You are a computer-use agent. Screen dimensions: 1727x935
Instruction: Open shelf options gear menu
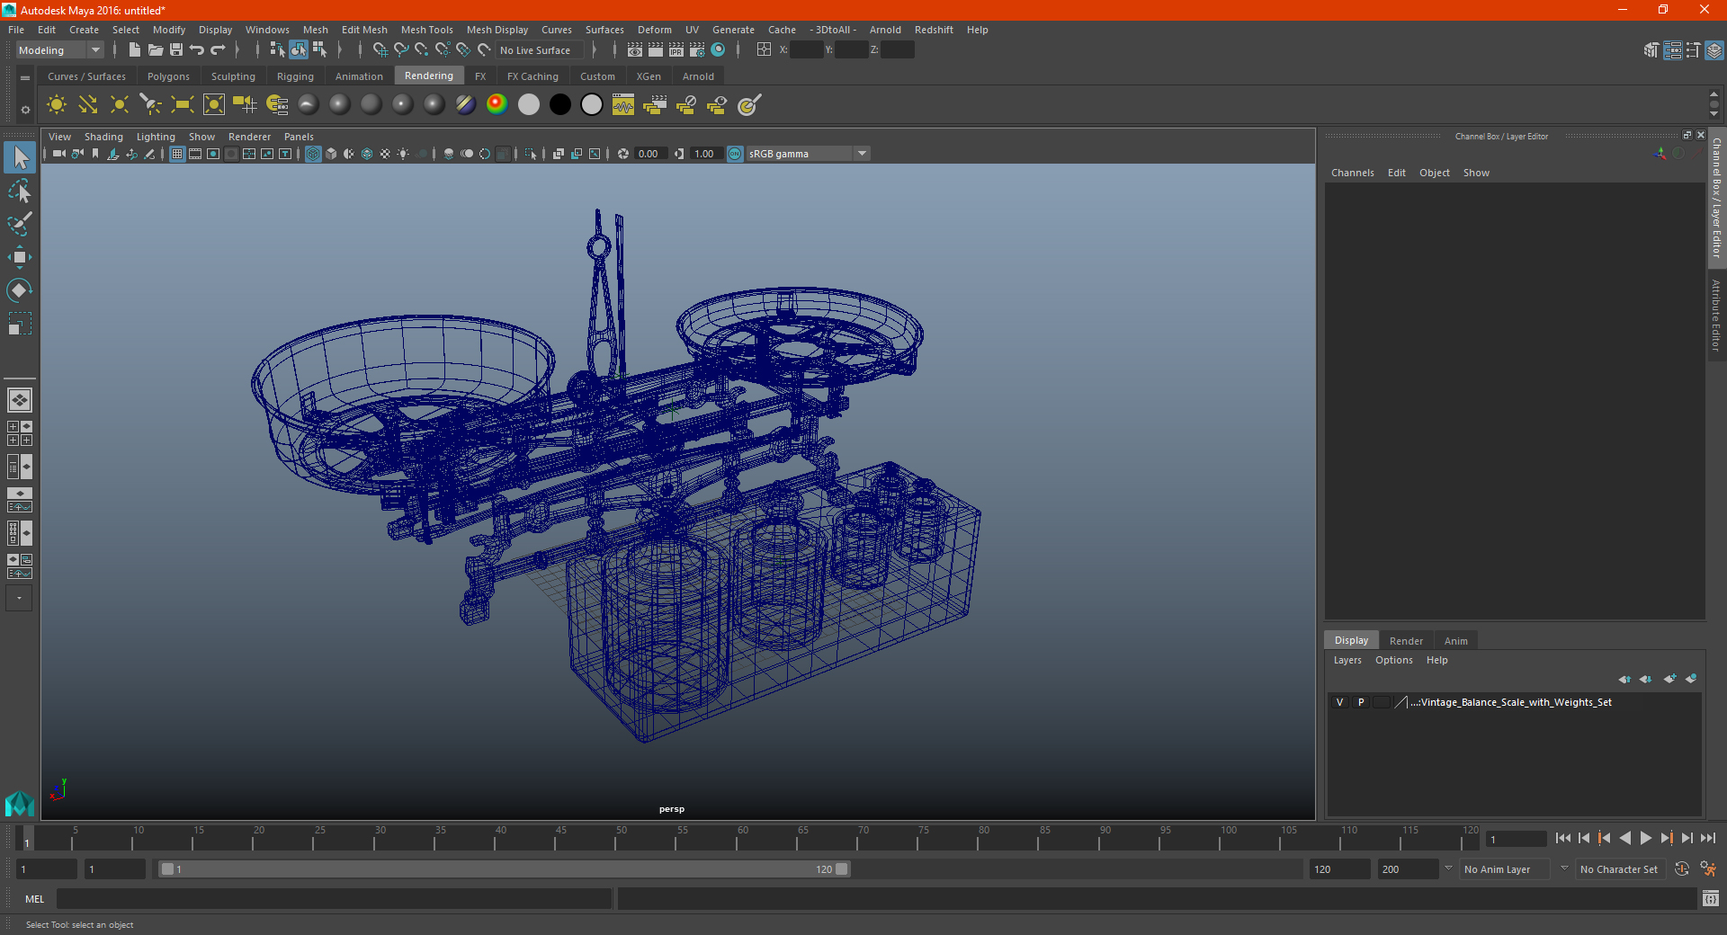pyautogui.click(x=25, y=110)
